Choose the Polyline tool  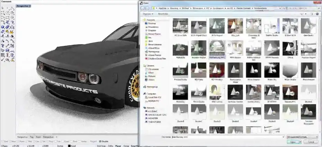point(12,8)
